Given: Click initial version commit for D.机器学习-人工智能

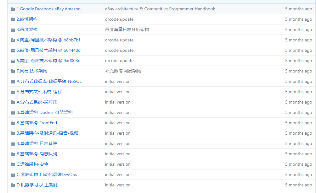Looking at the screenshot, I should (x=118, y=185).
